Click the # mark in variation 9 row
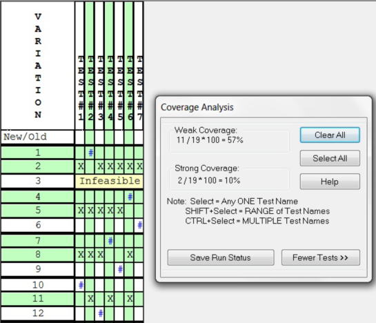 pyautogui.click(x=120, y=269)
